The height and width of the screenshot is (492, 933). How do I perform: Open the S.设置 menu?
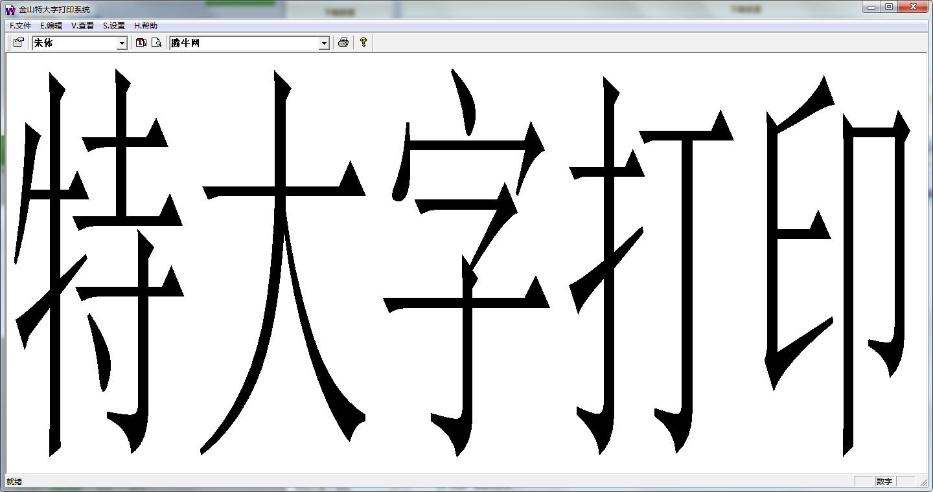coord(114,26)
